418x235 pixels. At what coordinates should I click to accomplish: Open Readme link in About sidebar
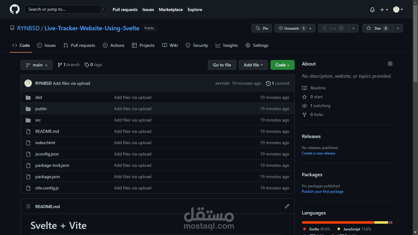click(314, 88)
